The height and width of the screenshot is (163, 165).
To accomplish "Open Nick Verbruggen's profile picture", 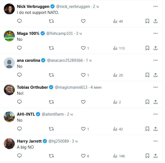I will click(9, 9).
